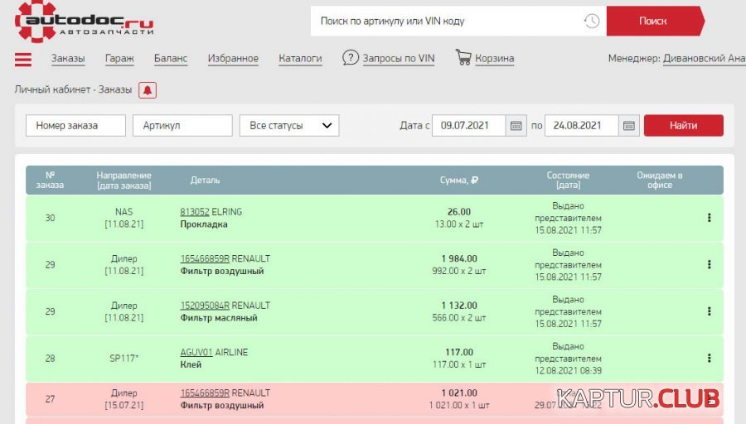Screen dimensions: 746x424
Task: Click the shopping cart icon
Action: (463, 57)
